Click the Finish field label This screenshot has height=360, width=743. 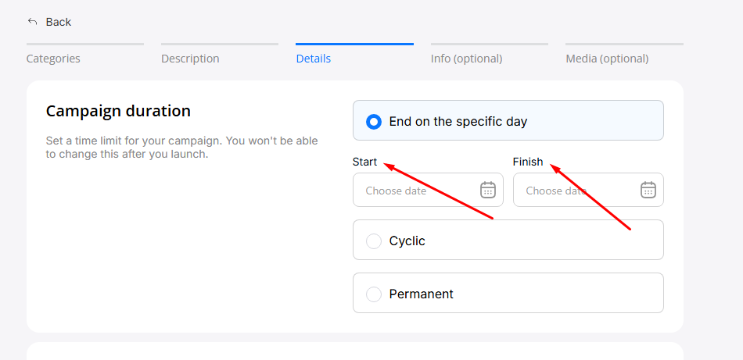(527, 162)
